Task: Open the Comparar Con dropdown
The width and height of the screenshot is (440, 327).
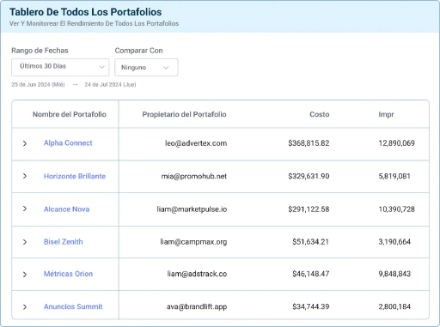Action: click(x=146, y=67)
